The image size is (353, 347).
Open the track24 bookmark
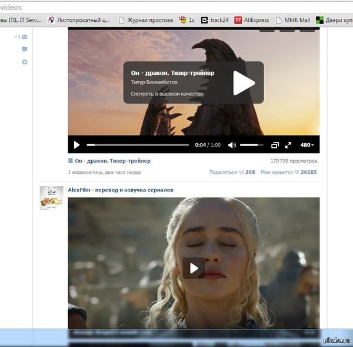(215, 20)
